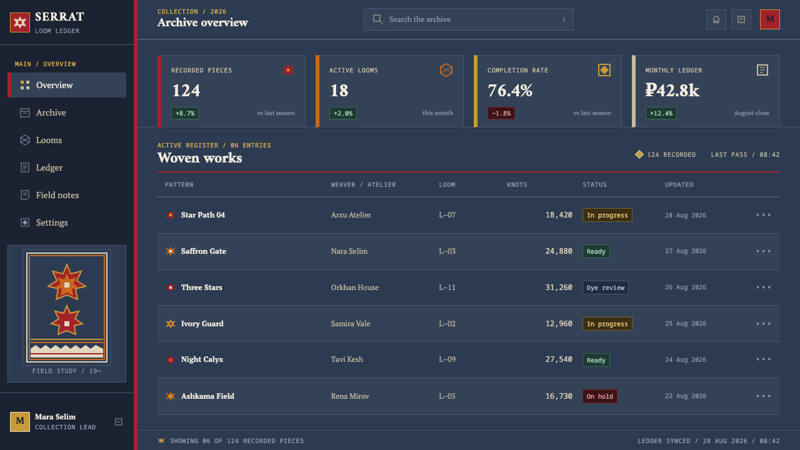Click the 27,540 knots value
The width and height of the screenshot is (800, 450).
(x=559, y=359)
